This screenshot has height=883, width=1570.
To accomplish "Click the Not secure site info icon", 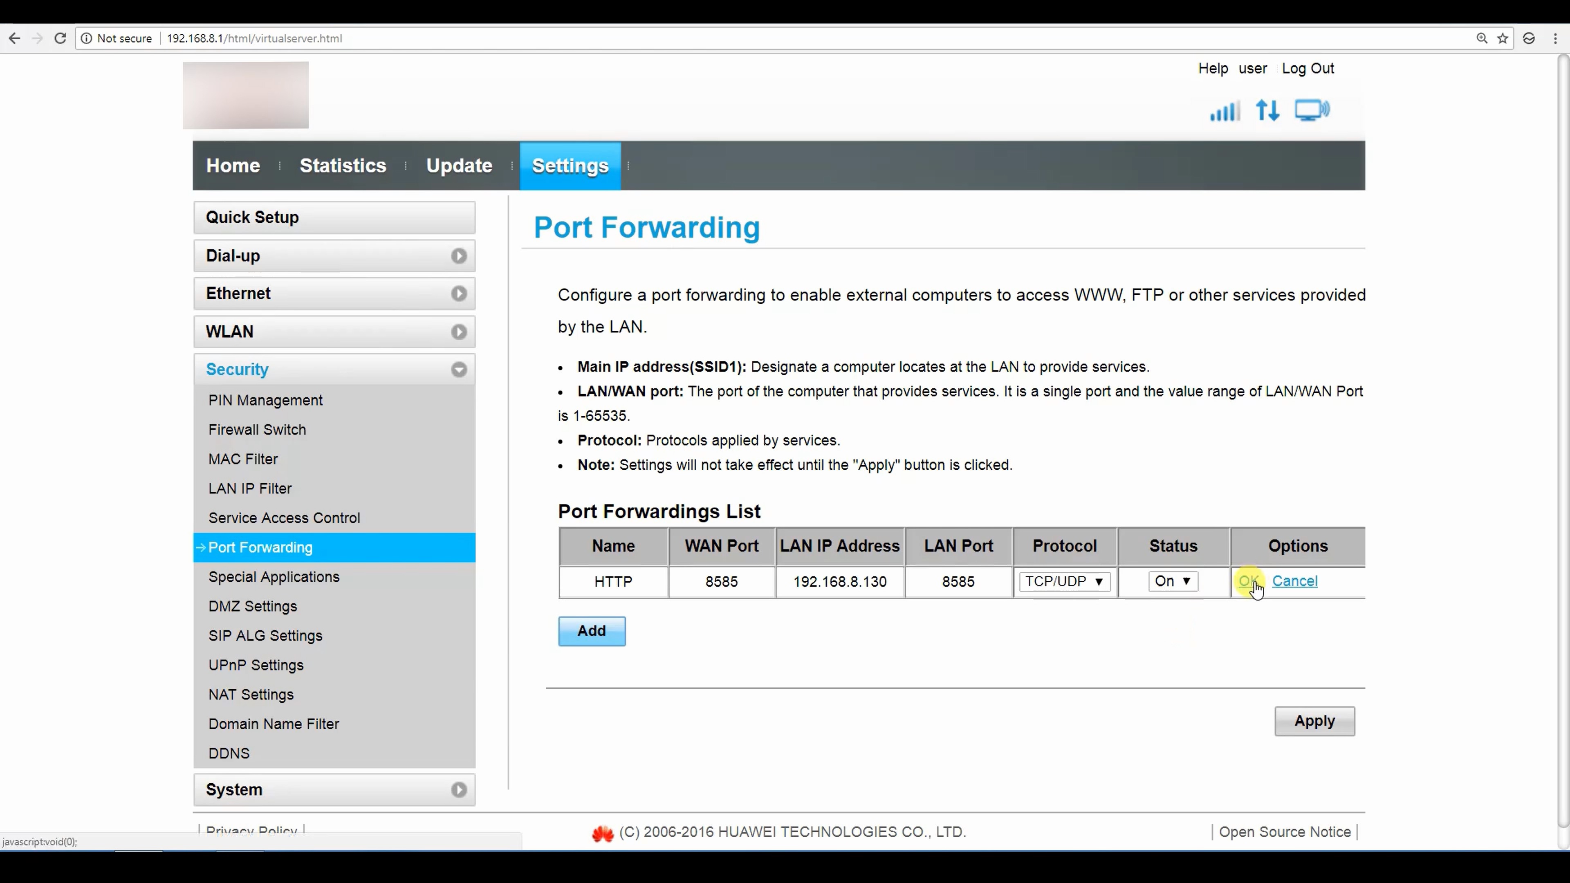I will (x=87, y=38).
